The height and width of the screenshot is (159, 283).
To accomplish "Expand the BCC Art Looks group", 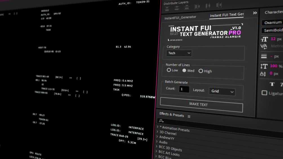I will (157, 151).
